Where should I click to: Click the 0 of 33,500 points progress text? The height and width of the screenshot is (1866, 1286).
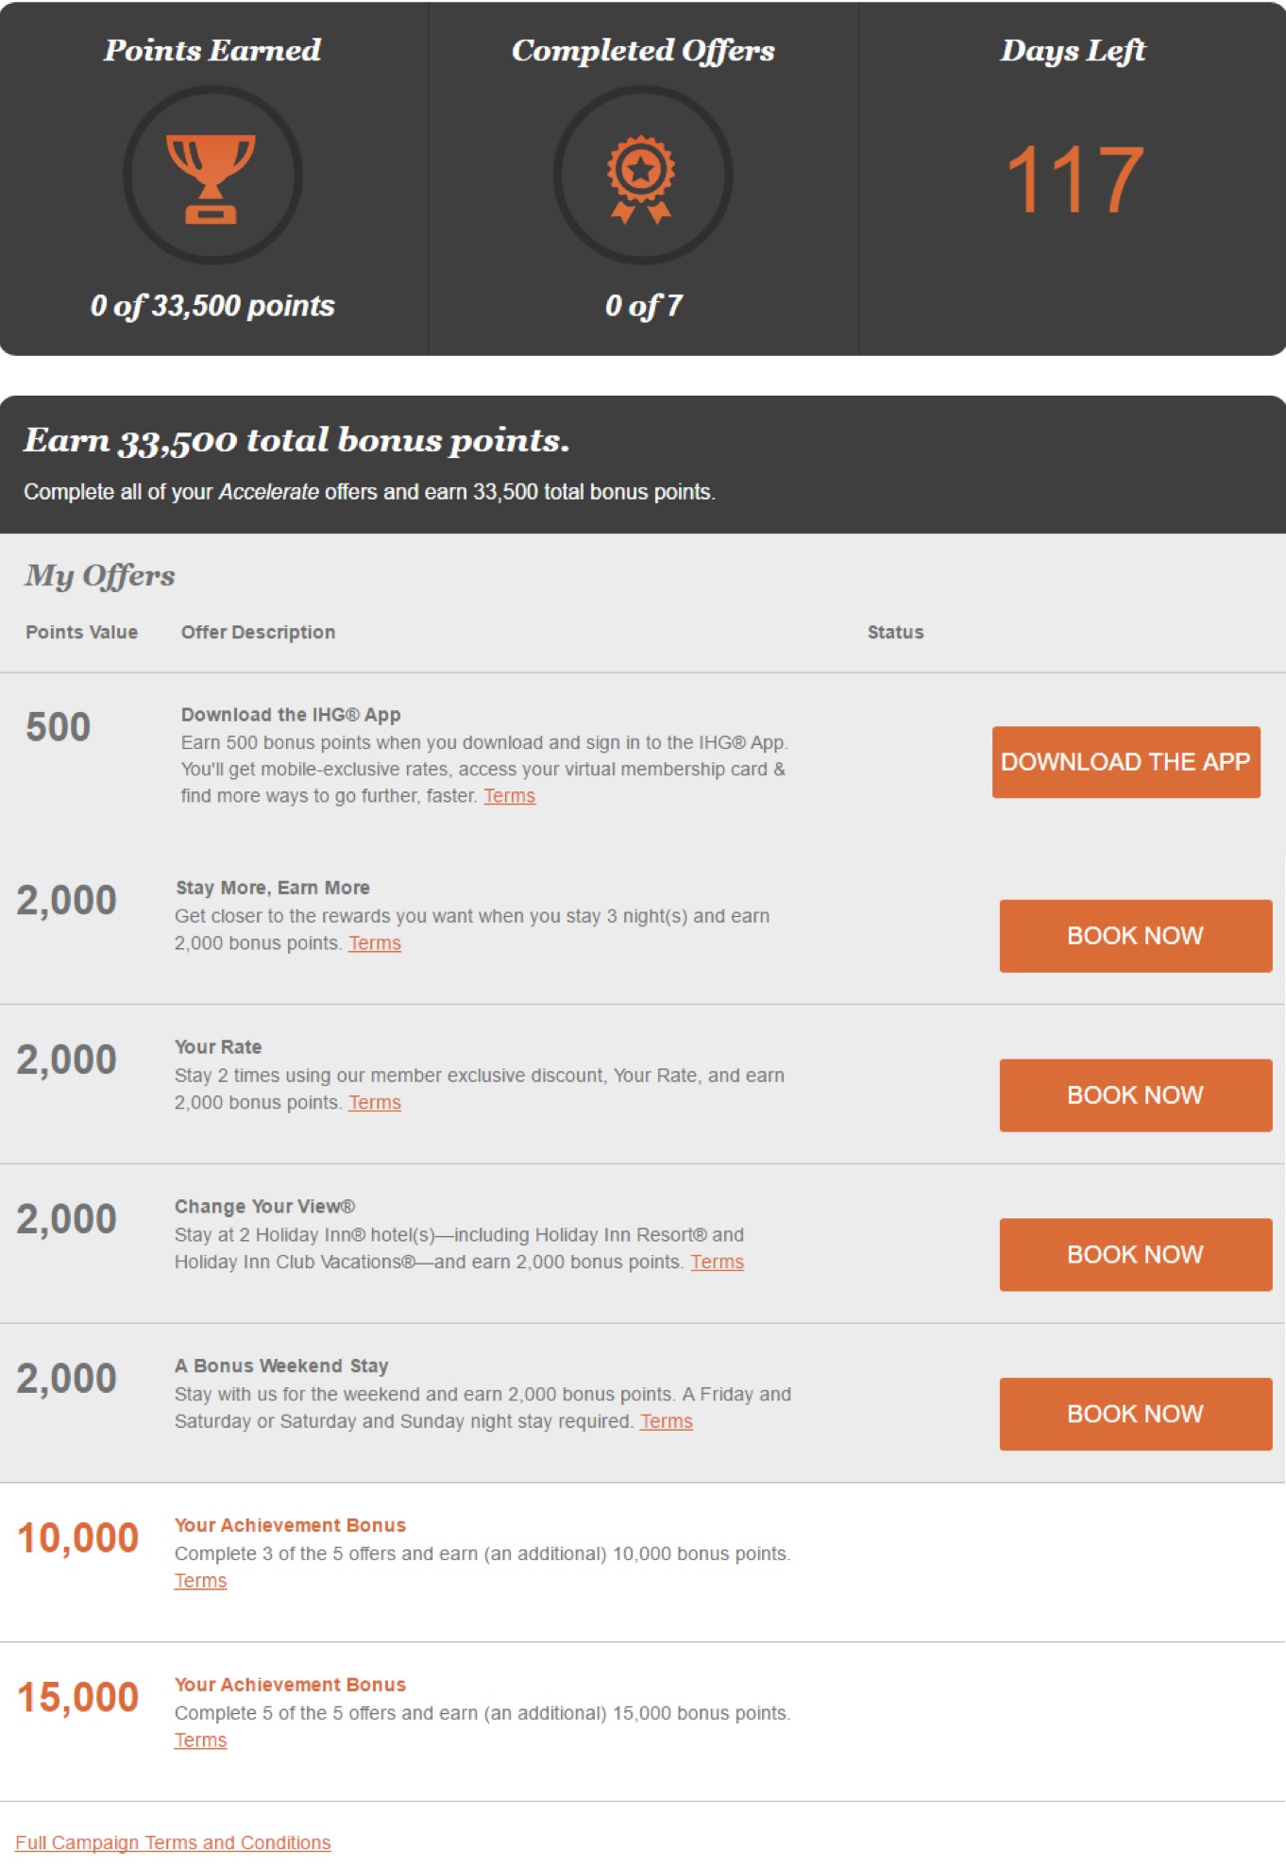pyautogui.click(x=212, y=306)
